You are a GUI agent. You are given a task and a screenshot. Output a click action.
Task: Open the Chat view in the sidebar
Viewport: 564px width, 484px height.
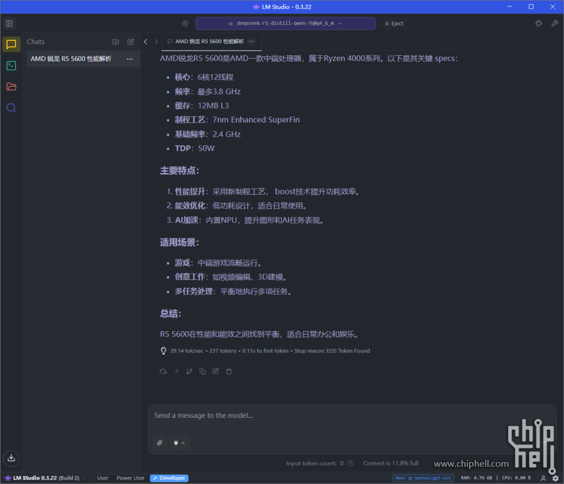tap(11, 45)
